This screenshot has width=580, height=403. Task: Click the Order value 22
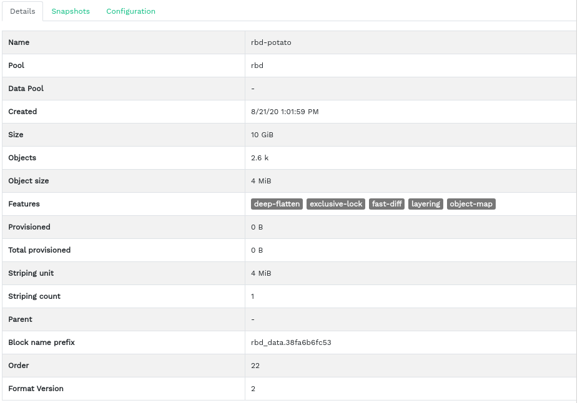(x=255, y=366)
